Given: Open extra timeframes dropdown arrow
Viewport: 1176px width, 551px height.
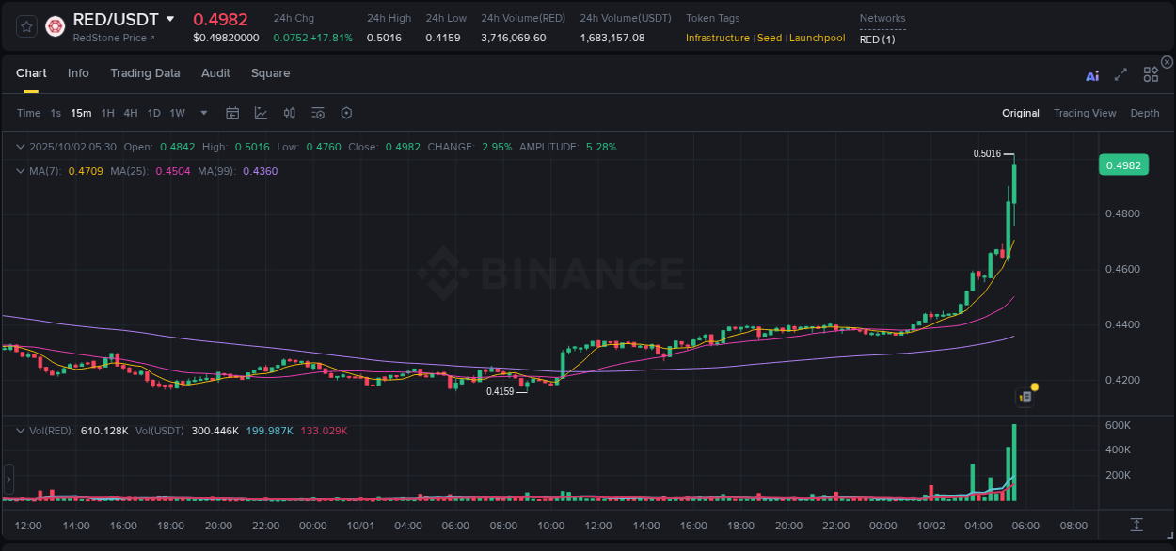Looking at the screenshot, I should 203,113.
